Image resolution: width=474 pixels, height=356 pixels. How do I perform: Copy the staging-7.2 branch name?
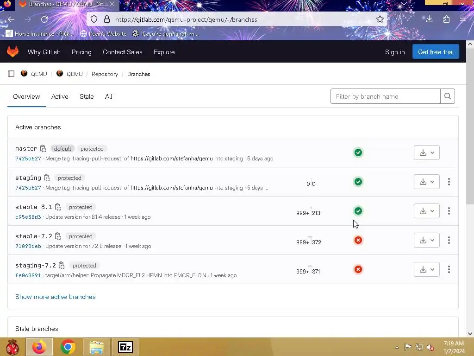[x=62, y=265]
